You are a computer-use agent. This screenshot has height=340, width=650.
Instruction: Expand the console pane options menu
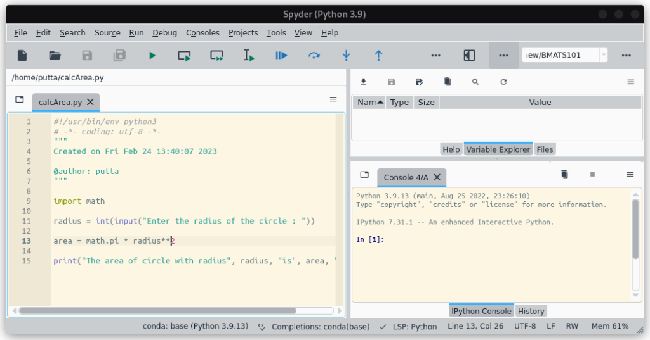click(630, 175)
